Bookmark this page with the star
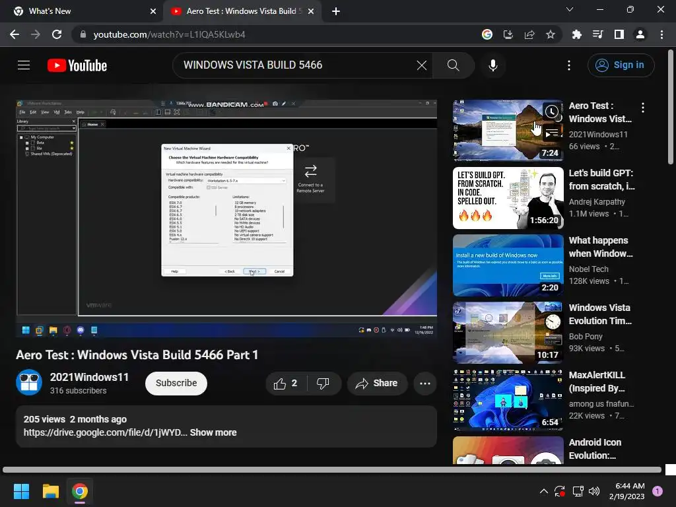 pos(551,34)
